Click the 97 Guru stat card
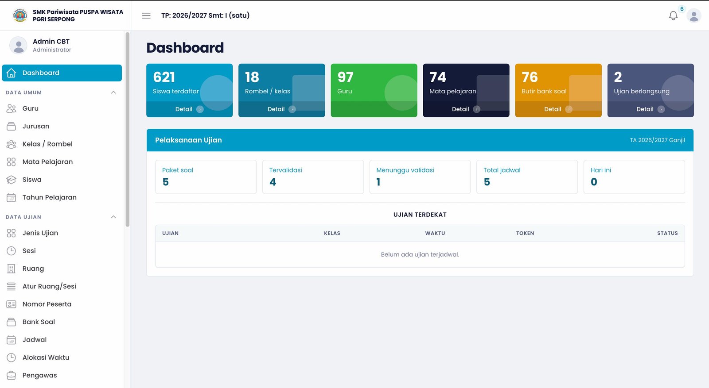Screen dimensions: 709x388 (374, 90)
